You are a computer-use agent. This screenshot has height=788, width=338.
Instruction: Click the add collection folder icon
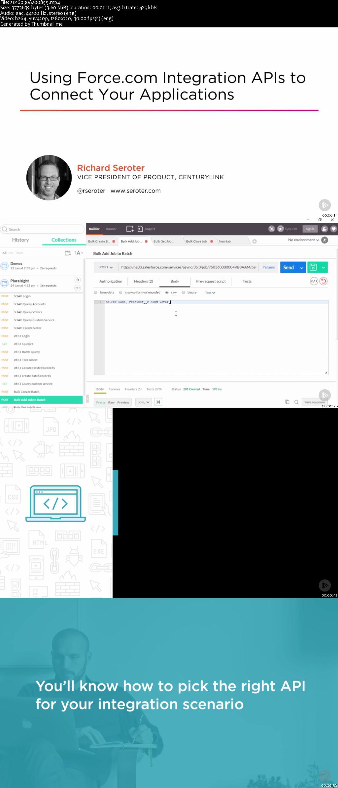68,253
